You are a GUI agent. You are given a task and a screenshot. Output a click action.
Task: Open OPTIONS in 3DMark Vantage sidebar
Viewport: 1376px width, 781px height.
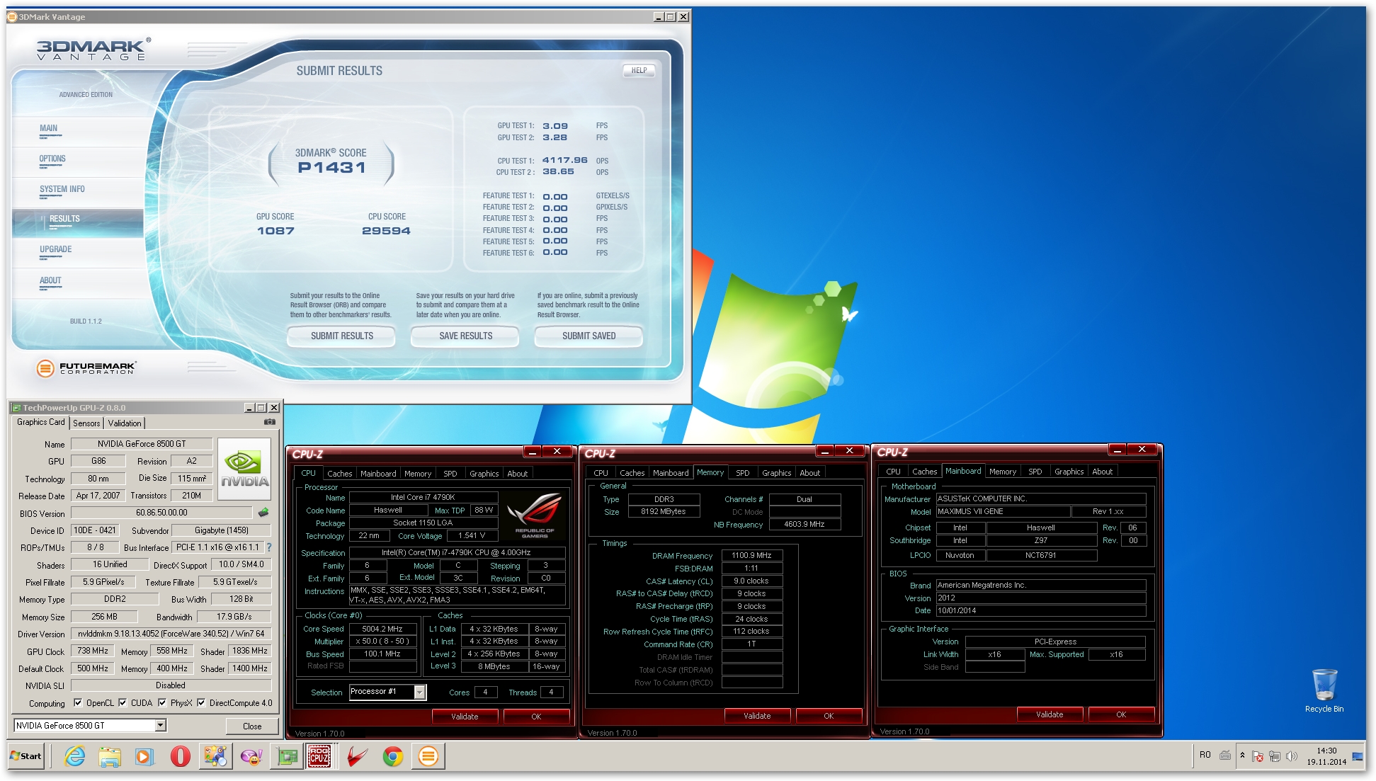(x=52, y=159)
